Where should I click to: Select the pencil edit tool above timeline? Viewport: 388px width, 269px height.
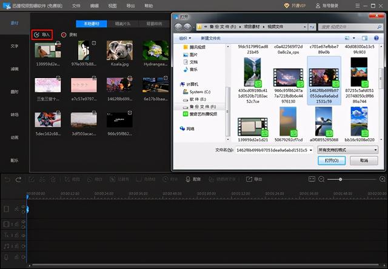pos(32,179)
